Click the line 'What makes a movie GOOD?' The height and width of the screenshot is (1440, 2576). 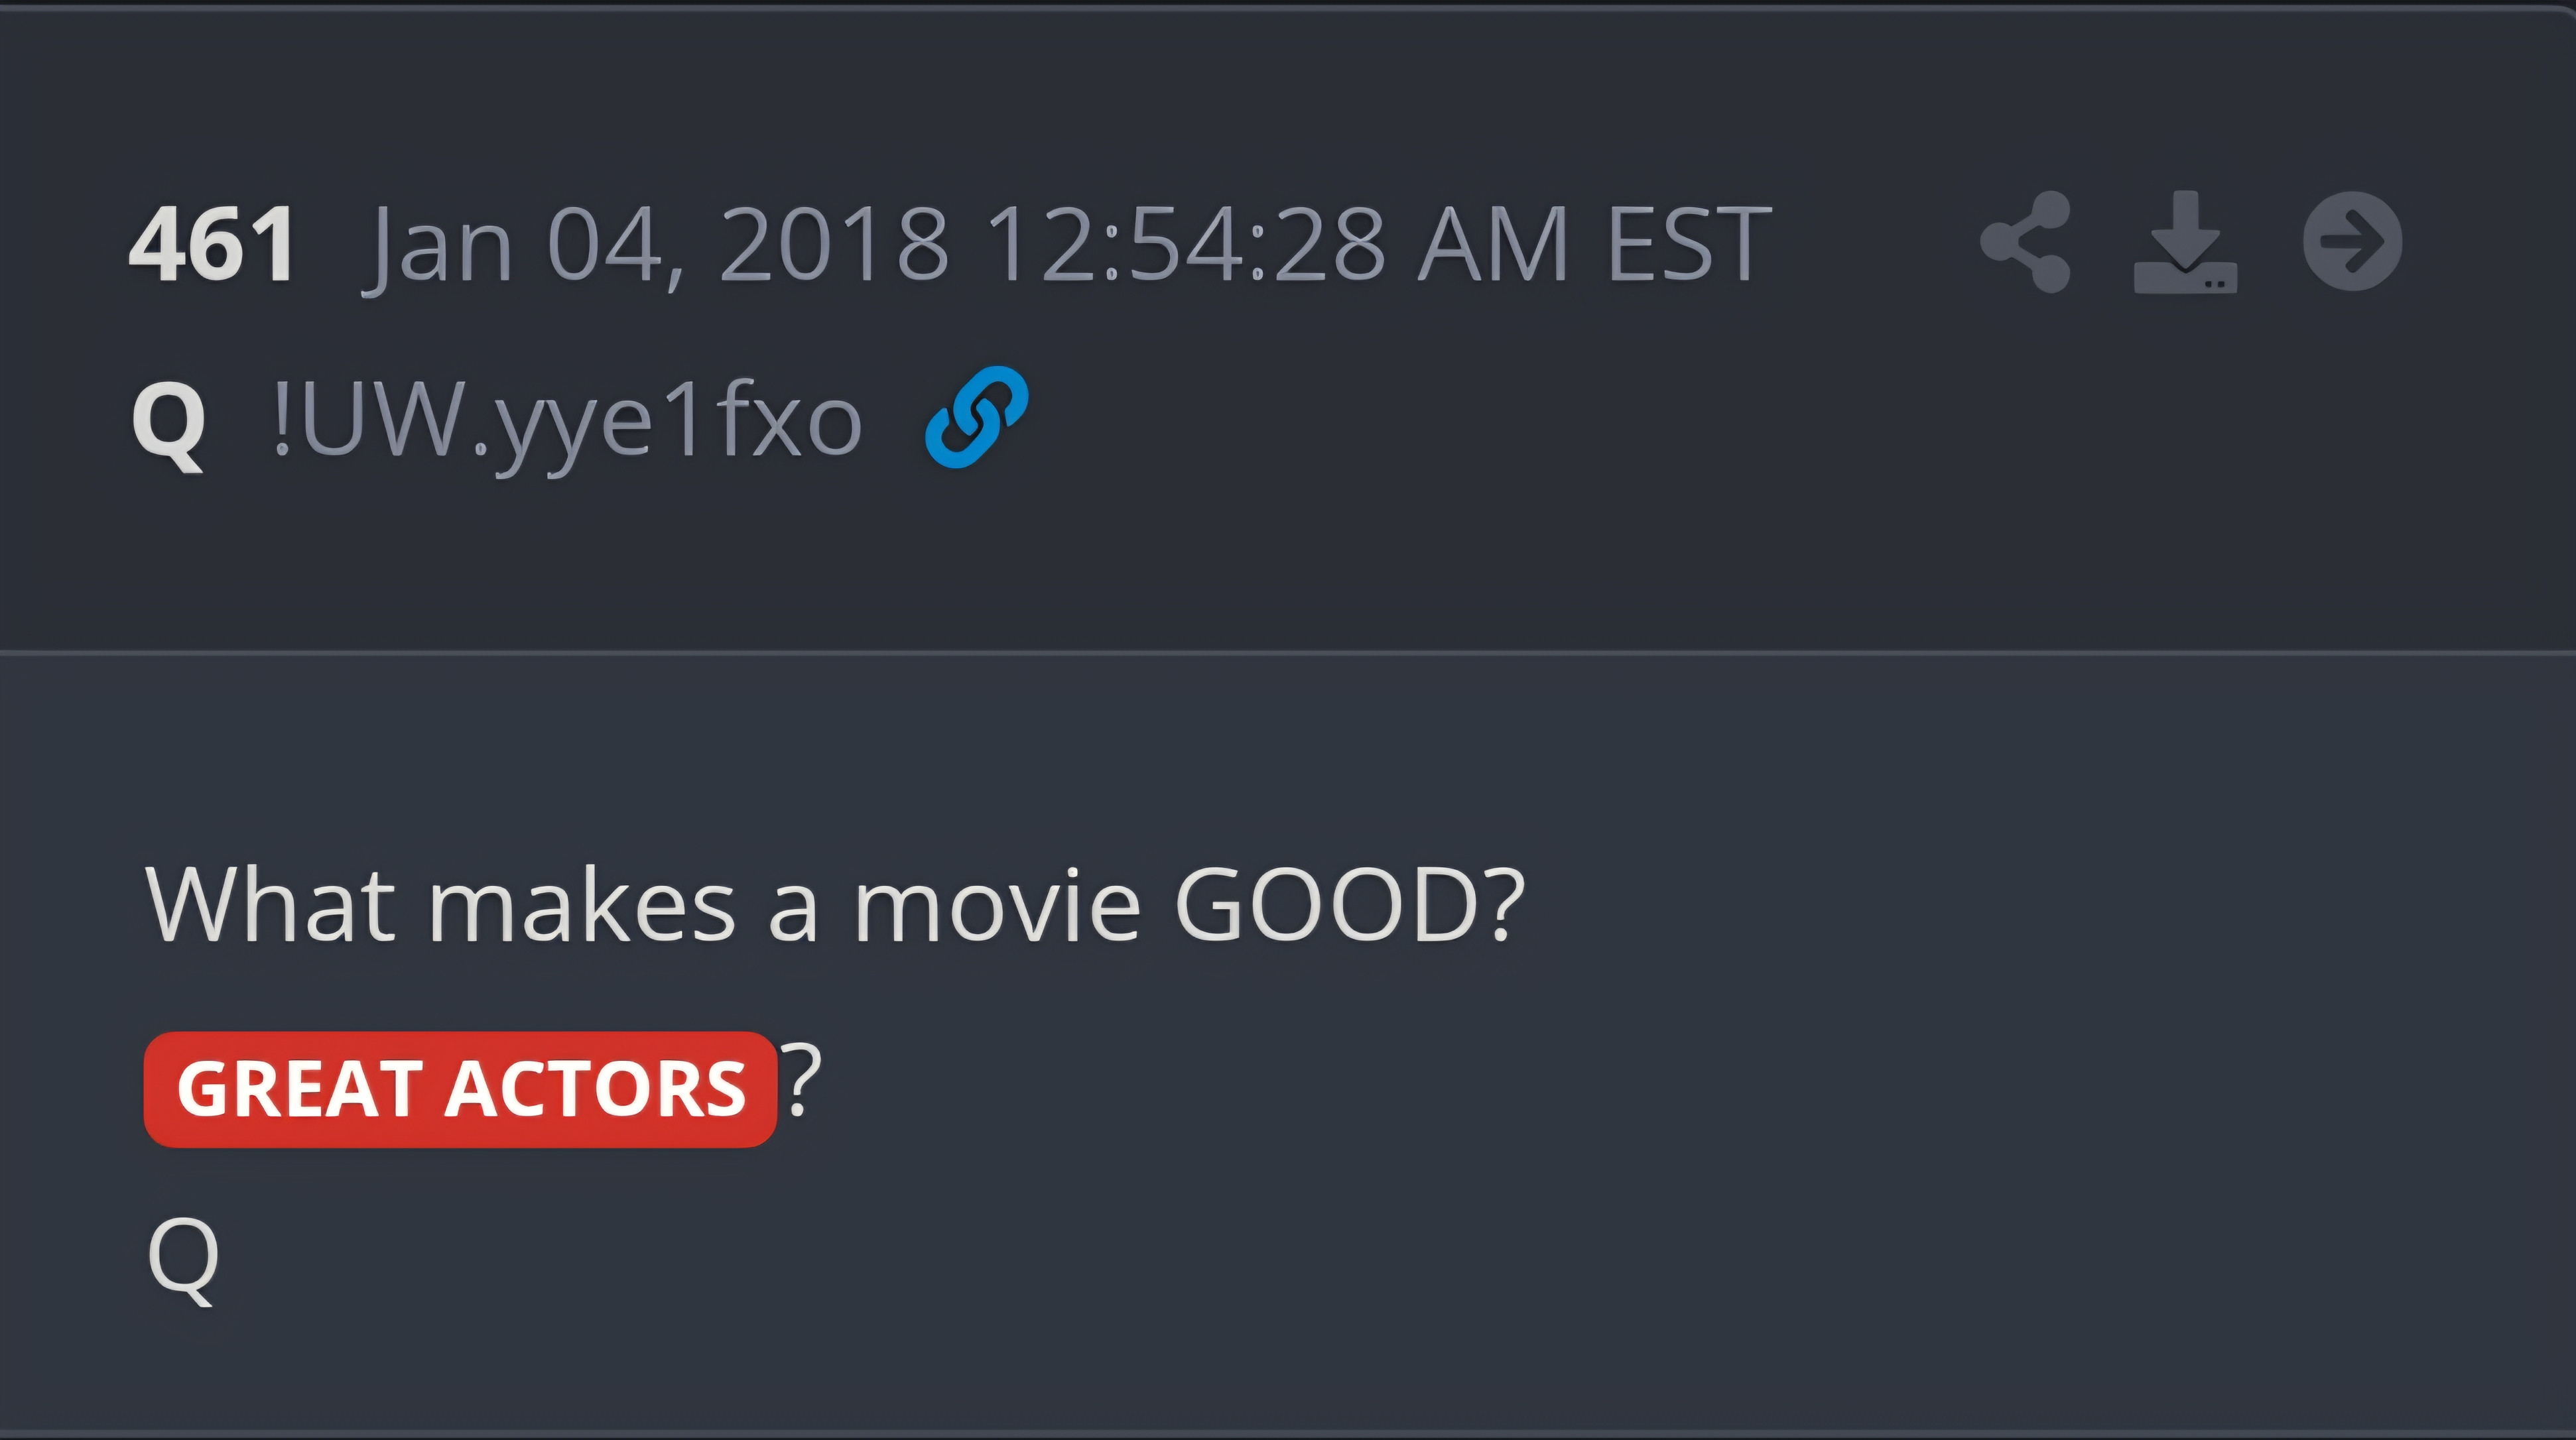[x=835, y=906]
